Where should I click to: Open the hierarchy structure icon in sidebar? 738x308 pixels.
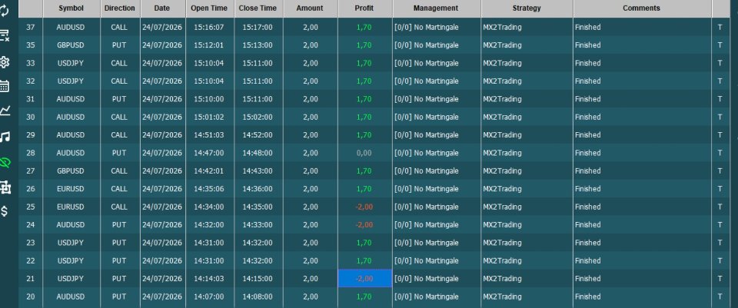[x=5, y=187]
